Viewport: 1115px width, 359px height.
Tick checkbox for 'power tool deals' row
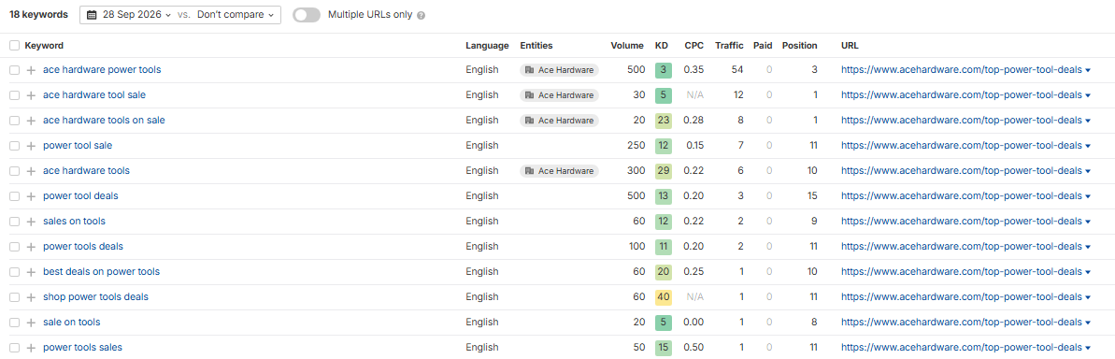(15, 196)
